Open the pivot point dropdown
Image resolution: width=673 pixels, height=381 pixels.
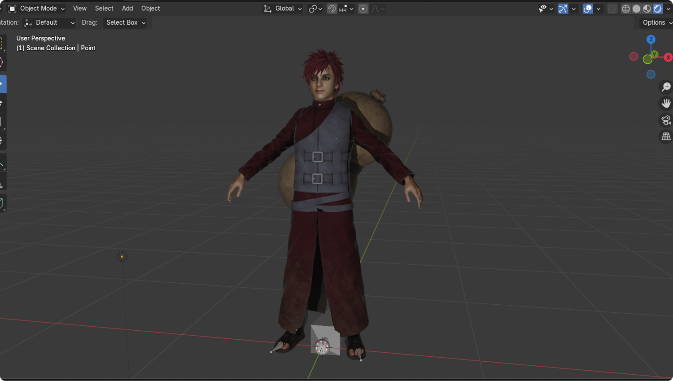pyautogui.click(x=315, y=9)
